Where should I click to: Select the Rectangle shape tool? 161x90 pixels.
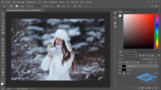click(x=3, y=69)
